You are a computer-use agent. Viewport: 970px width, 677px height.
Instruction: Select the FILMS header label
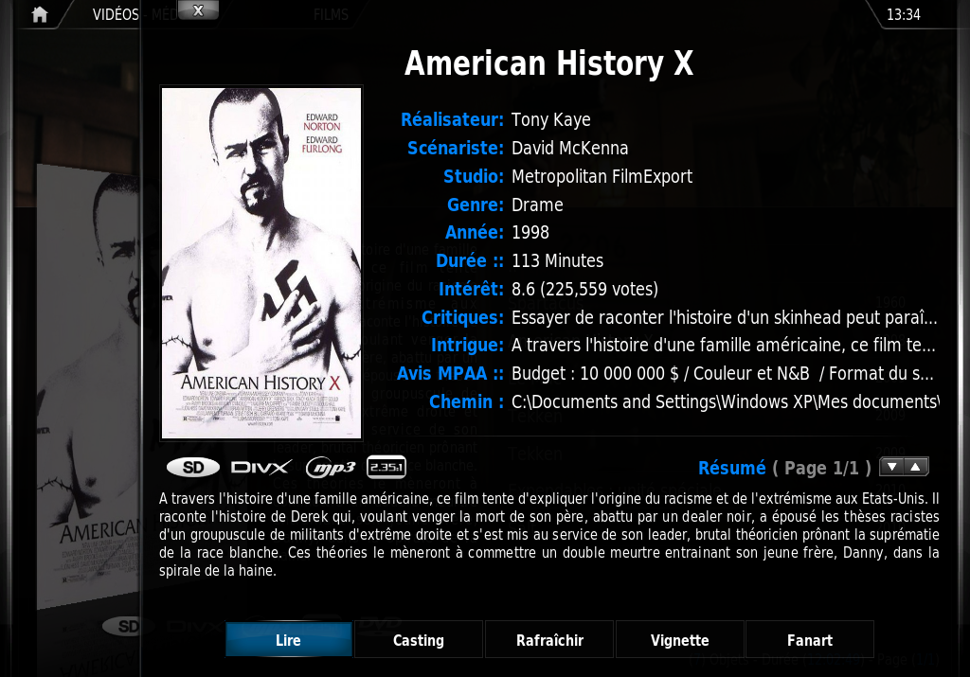331,14
